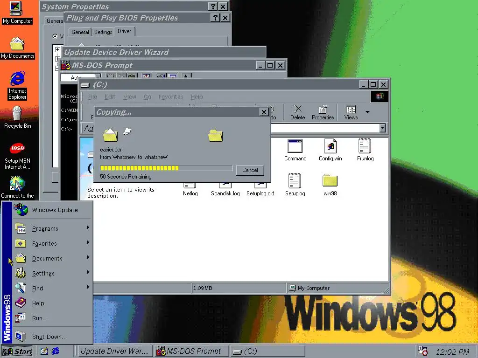Open Help from the Start menu
The image size is (478, 358).
tap(52, 303)
